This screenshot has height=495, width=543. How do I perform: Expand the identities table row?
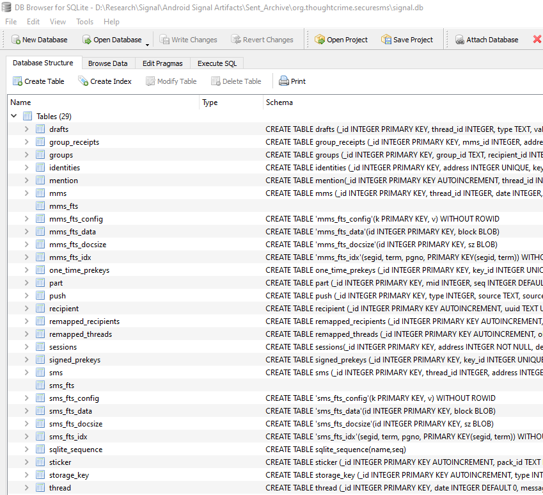[x=27, y=167]
